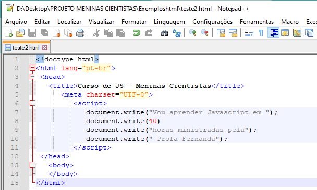Open the Macro menu
Viewport: 317px width, 190px height.
tap(290, 21)
